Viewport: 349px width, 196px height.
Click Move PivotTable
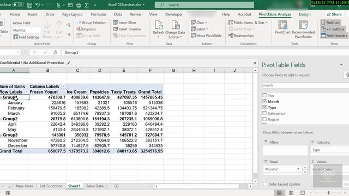coord(206,35)
